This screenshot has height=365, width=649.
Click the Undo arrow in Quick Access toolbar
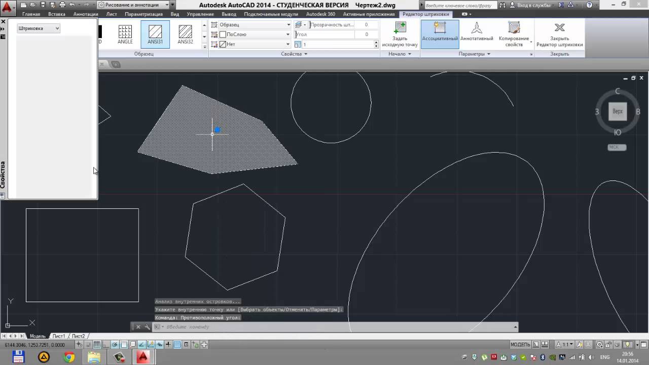[x=71, y=5]
